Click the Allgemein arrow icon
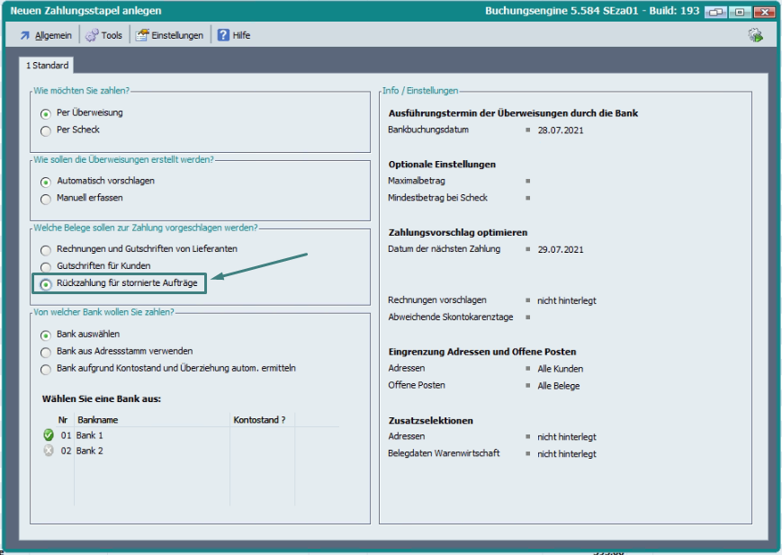 click(x=24, y=35)
